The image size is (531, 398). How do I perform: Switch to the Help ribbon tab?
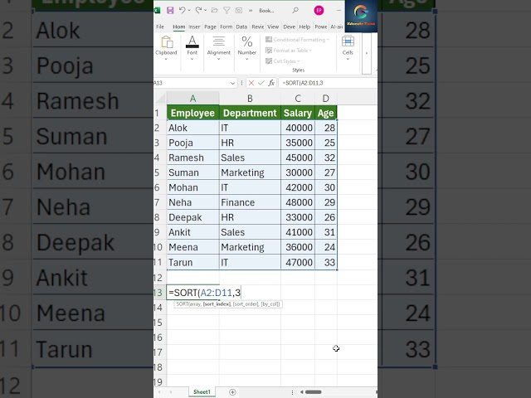tap(304, 27)
